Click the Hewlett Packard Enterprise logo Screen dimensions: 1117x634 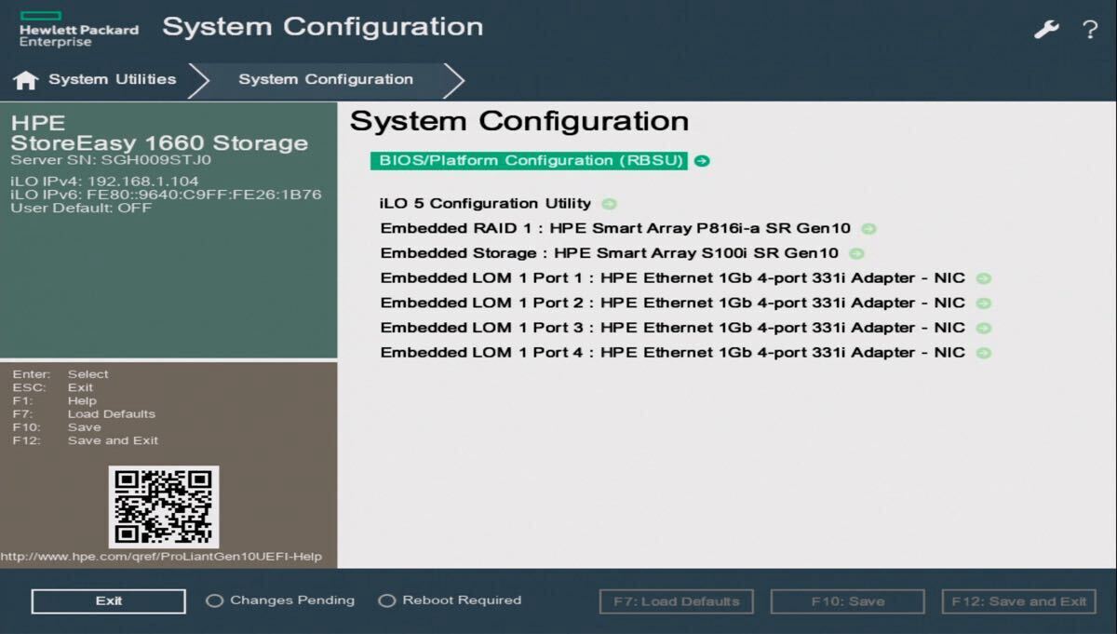pyautogui.click(x=79, y=30)
